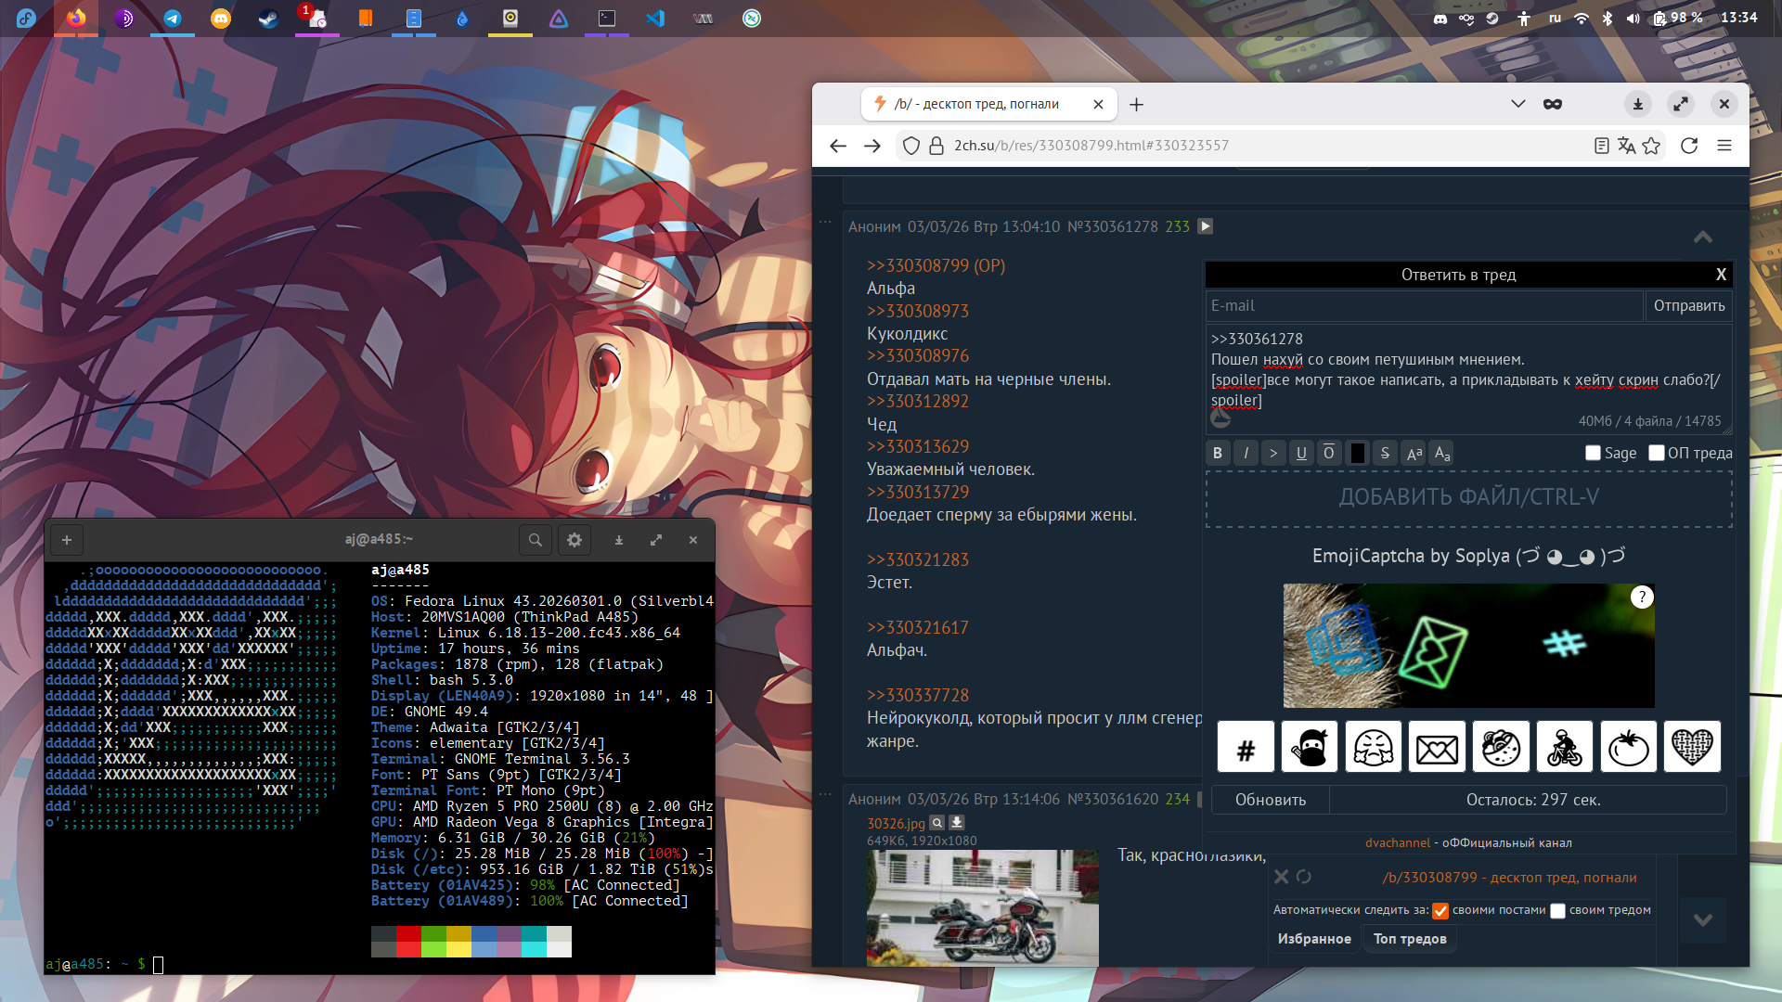Viewport: 1782px width, 1002px height.
Task: Enable the Sage checkbox
Action: pyautogui.click(x=1594, y=453)
